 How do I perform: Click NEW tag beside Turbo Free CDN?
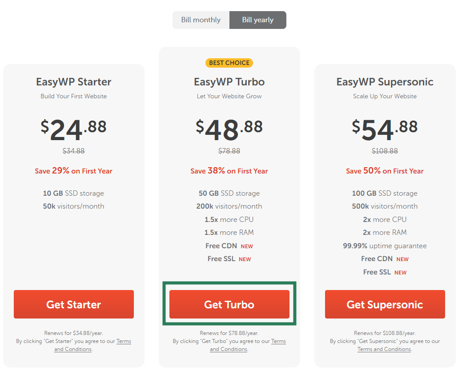247,246
